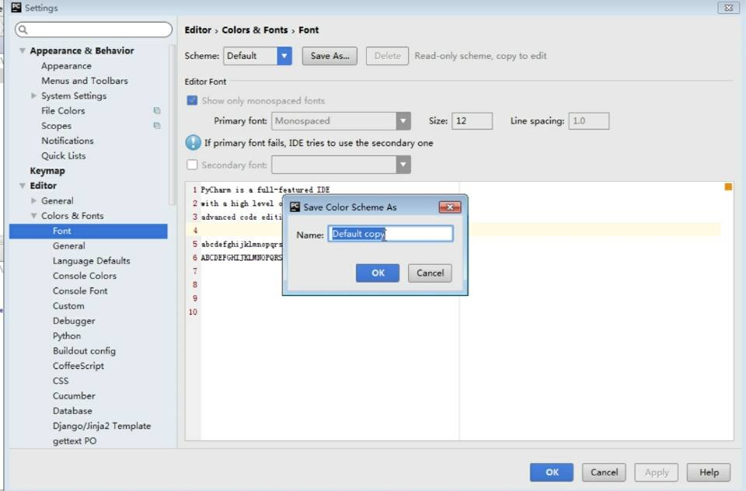Open the Scheme dropdown
The height and width of the screenshot is (491, 746).
(284, 56)
